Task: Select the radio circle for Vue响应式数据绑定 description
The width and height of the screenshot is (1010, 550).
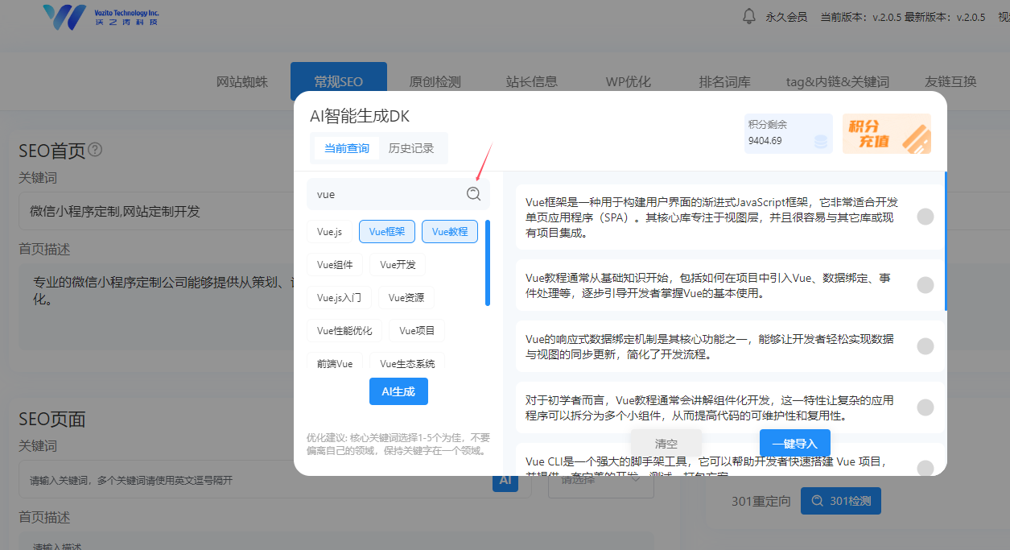Action: pyautogui.click(x=925, y=346)
